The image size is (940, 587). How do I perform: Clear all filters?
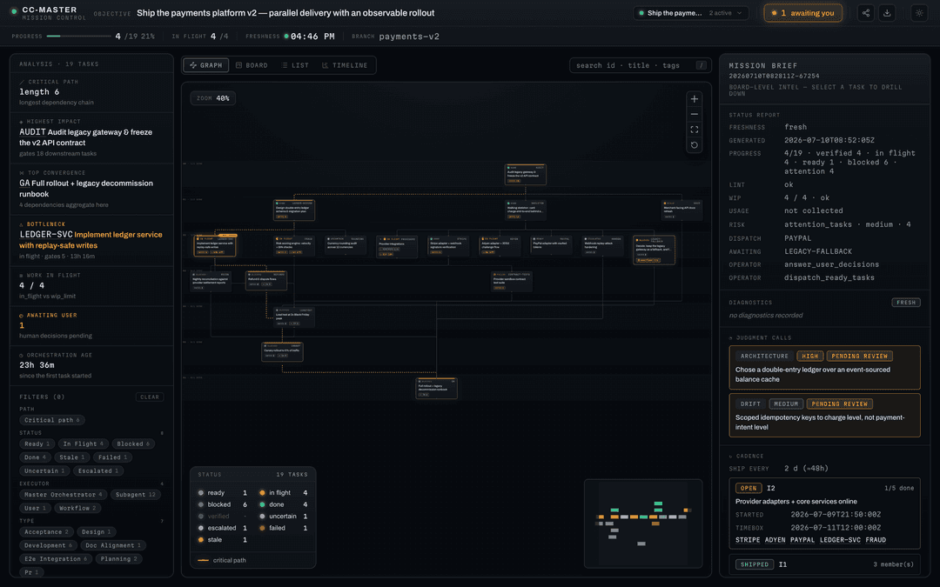coord(150,397)
